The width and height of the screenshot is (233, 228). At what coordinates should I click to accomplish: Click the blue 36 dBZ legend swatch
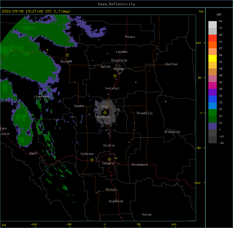coord(212,99)
